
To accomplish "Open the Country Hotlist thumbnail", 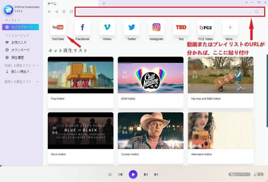I will [x=150, y=131].
